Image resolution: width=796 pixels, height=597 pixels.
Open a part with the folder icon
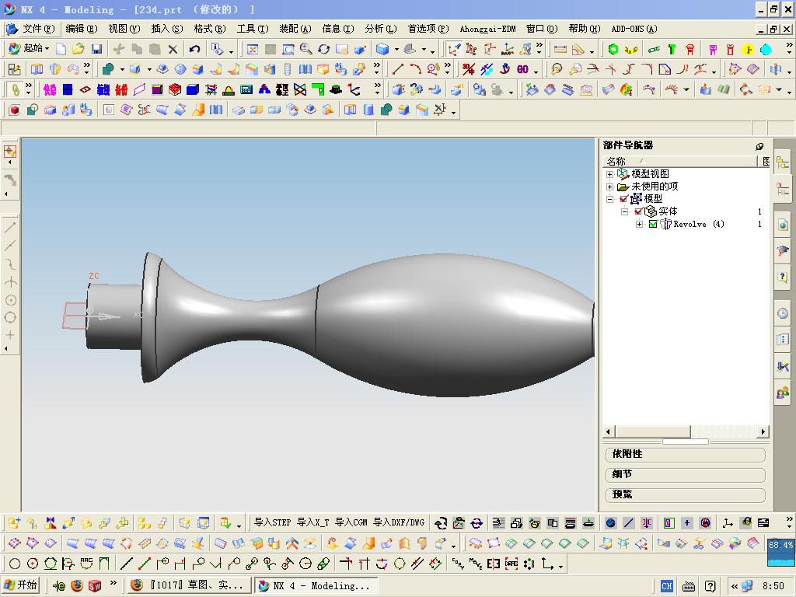[x=79, y=49]
